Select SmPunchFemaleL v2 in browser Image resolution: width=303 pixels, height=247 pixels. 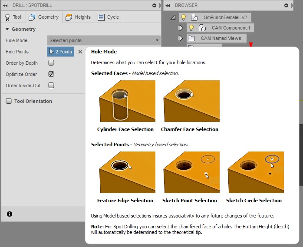[225, 17]
